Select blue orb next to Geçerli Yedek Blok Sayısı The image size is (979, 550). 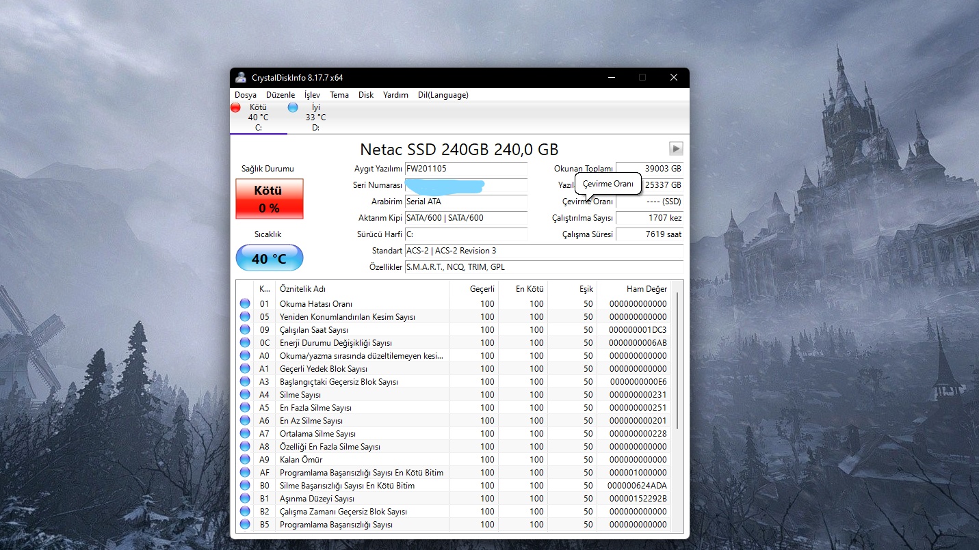(x=245, y=369)
